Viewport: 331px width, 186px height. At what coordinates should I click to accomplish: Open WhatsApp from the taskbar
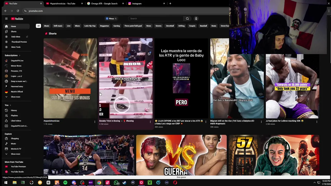click(x=116, y=183)
